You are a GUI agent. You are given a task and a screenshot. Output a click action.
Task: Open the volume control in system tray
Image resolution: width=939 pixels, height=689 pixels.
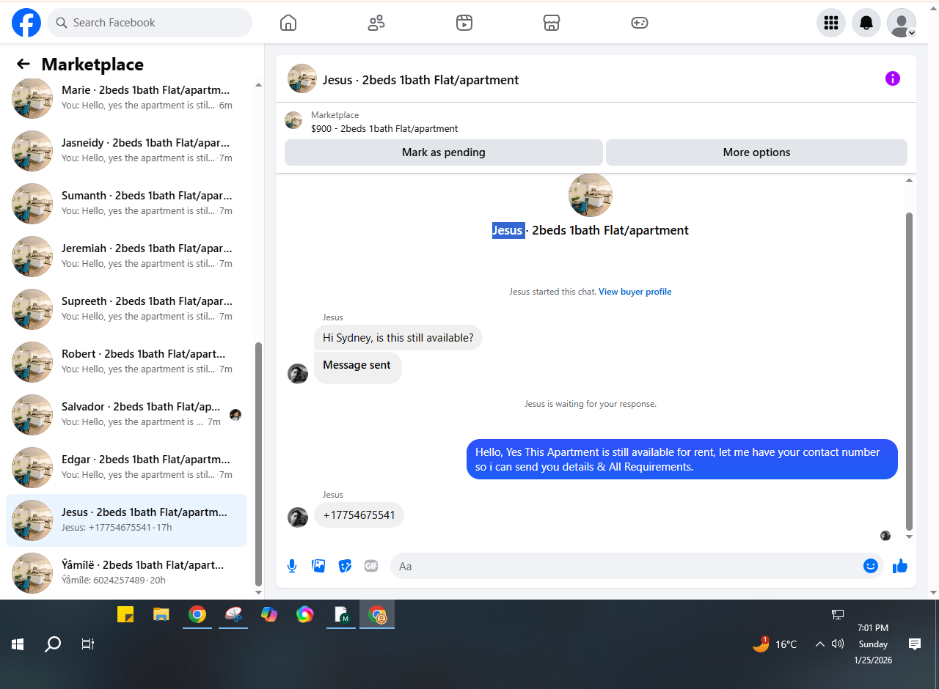tap(838, 644)
